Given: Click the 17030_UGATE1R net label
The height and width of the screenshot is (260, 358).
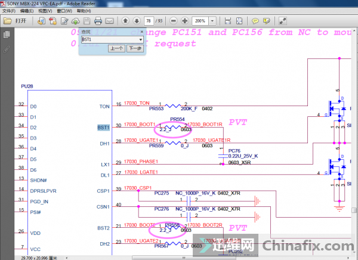Looking at the screenshot, I should coord(212,140).
